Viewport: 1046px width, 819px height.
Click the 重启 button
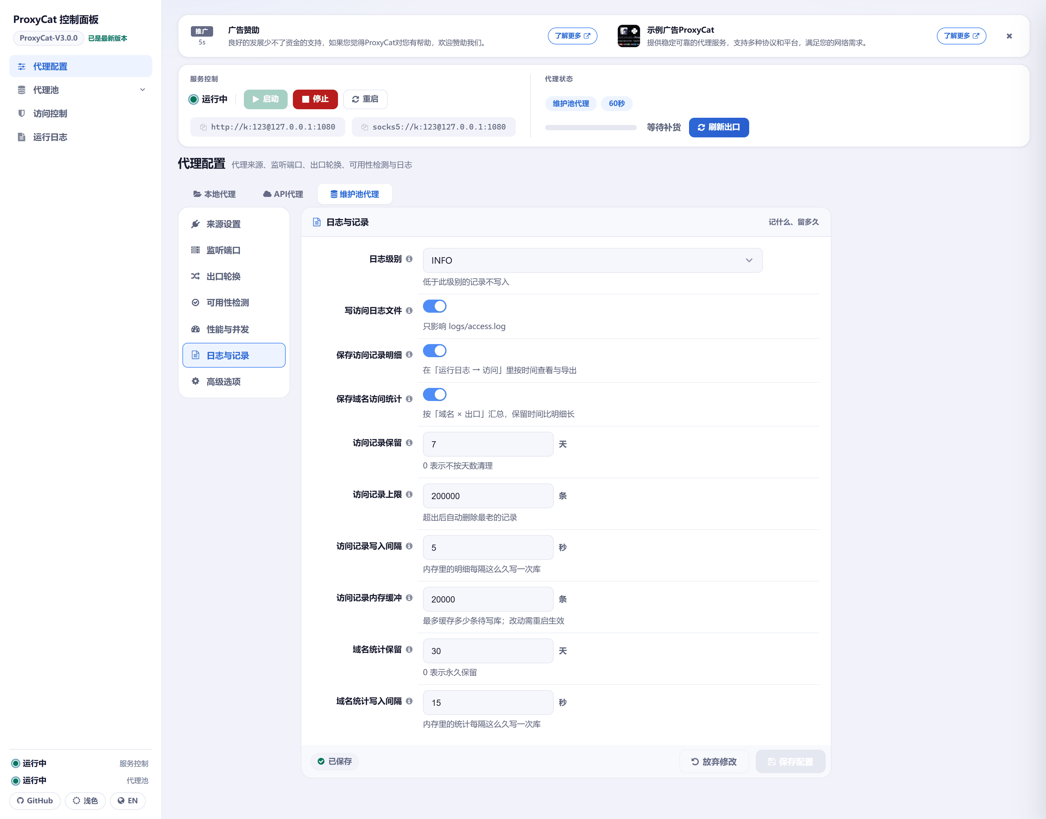(x=365, y=99)
